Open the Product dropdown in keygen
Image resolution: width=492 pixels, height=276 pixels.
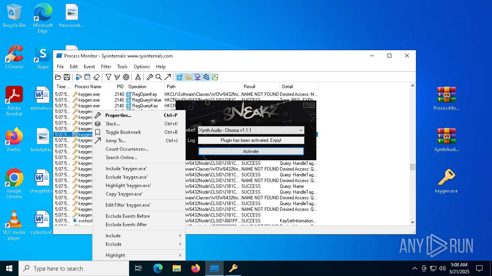point(251,130)
